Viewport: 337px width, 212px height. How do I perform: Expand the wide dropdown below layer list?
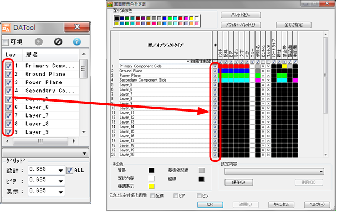(x=45, y=153)
